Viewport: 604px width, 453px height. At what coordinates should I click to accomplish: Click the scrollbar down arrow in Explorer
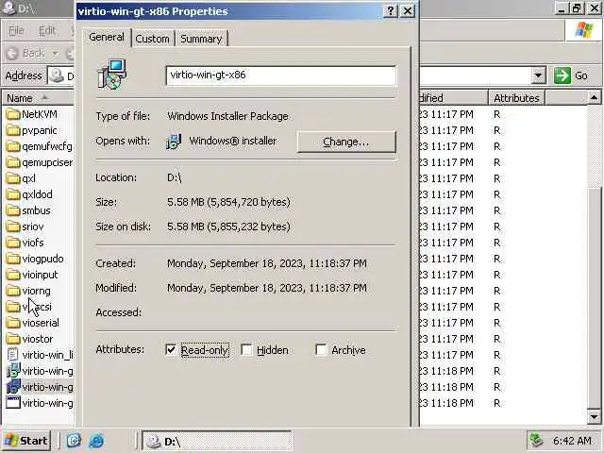click(594, 416)
